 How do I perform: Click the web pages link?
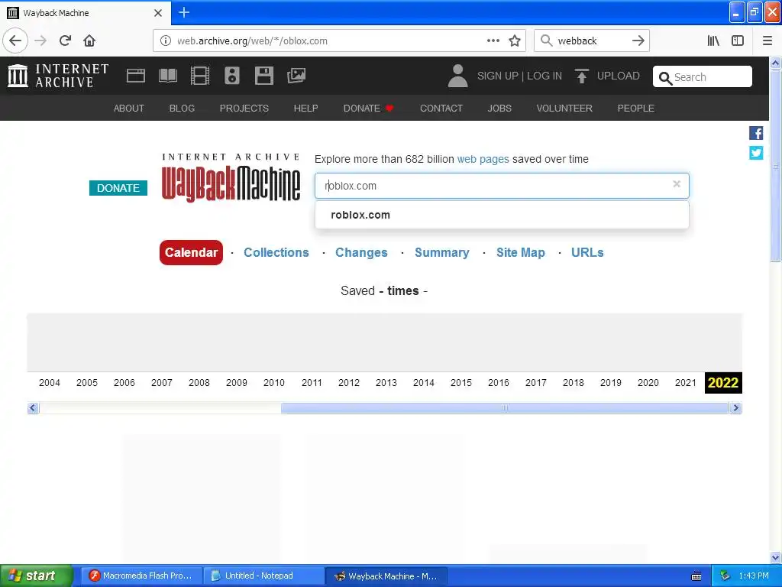pyautogui.click(x=483, y=159)
